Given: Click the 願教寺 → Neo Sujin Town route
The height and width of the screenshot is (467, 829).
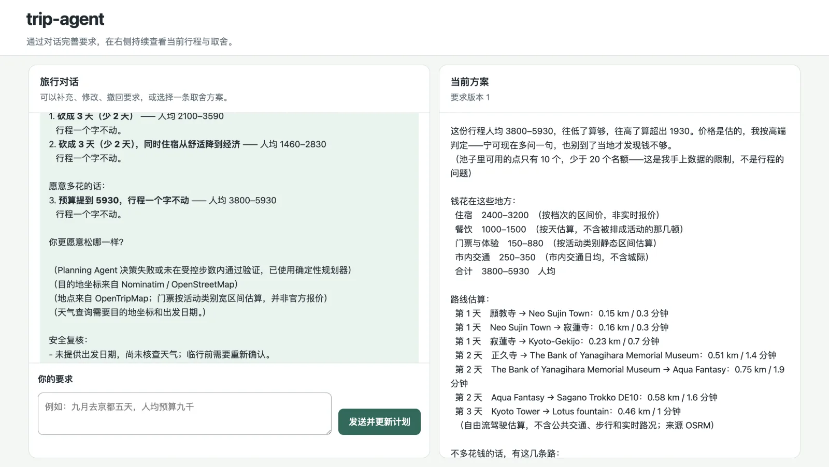Looking at the screenshot, I should 562,313.
